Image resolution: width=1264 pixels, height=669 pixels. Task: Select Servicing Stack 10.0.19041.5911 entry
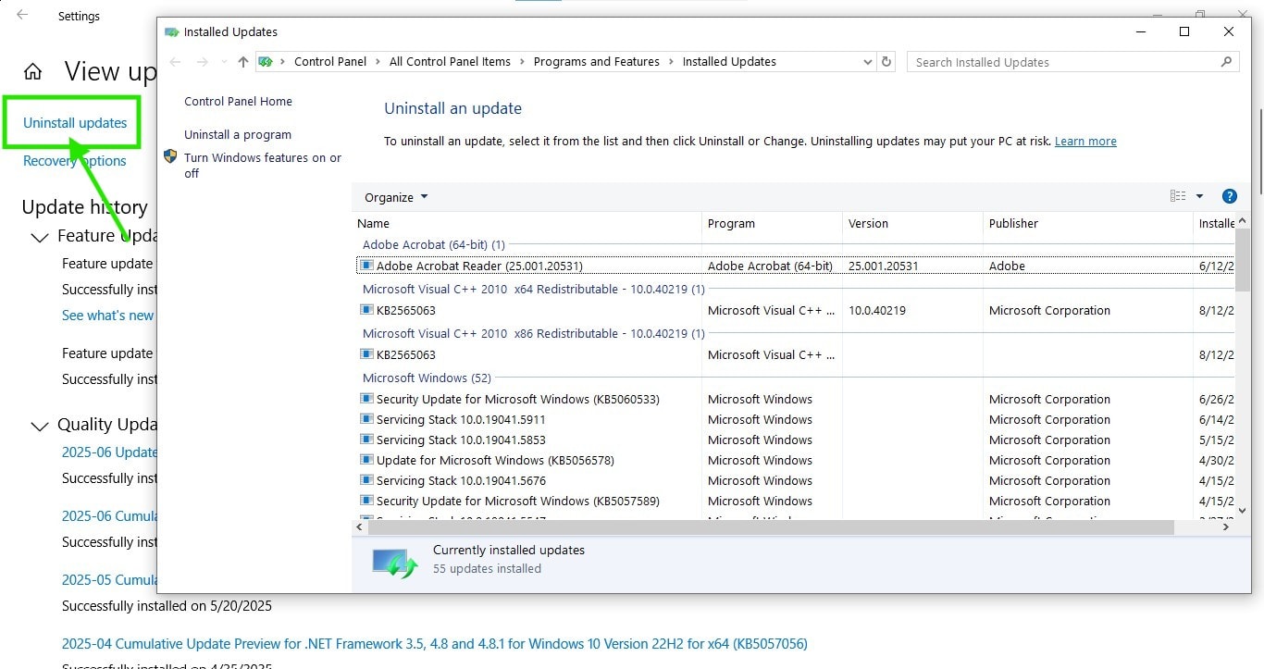click(461, 420)
